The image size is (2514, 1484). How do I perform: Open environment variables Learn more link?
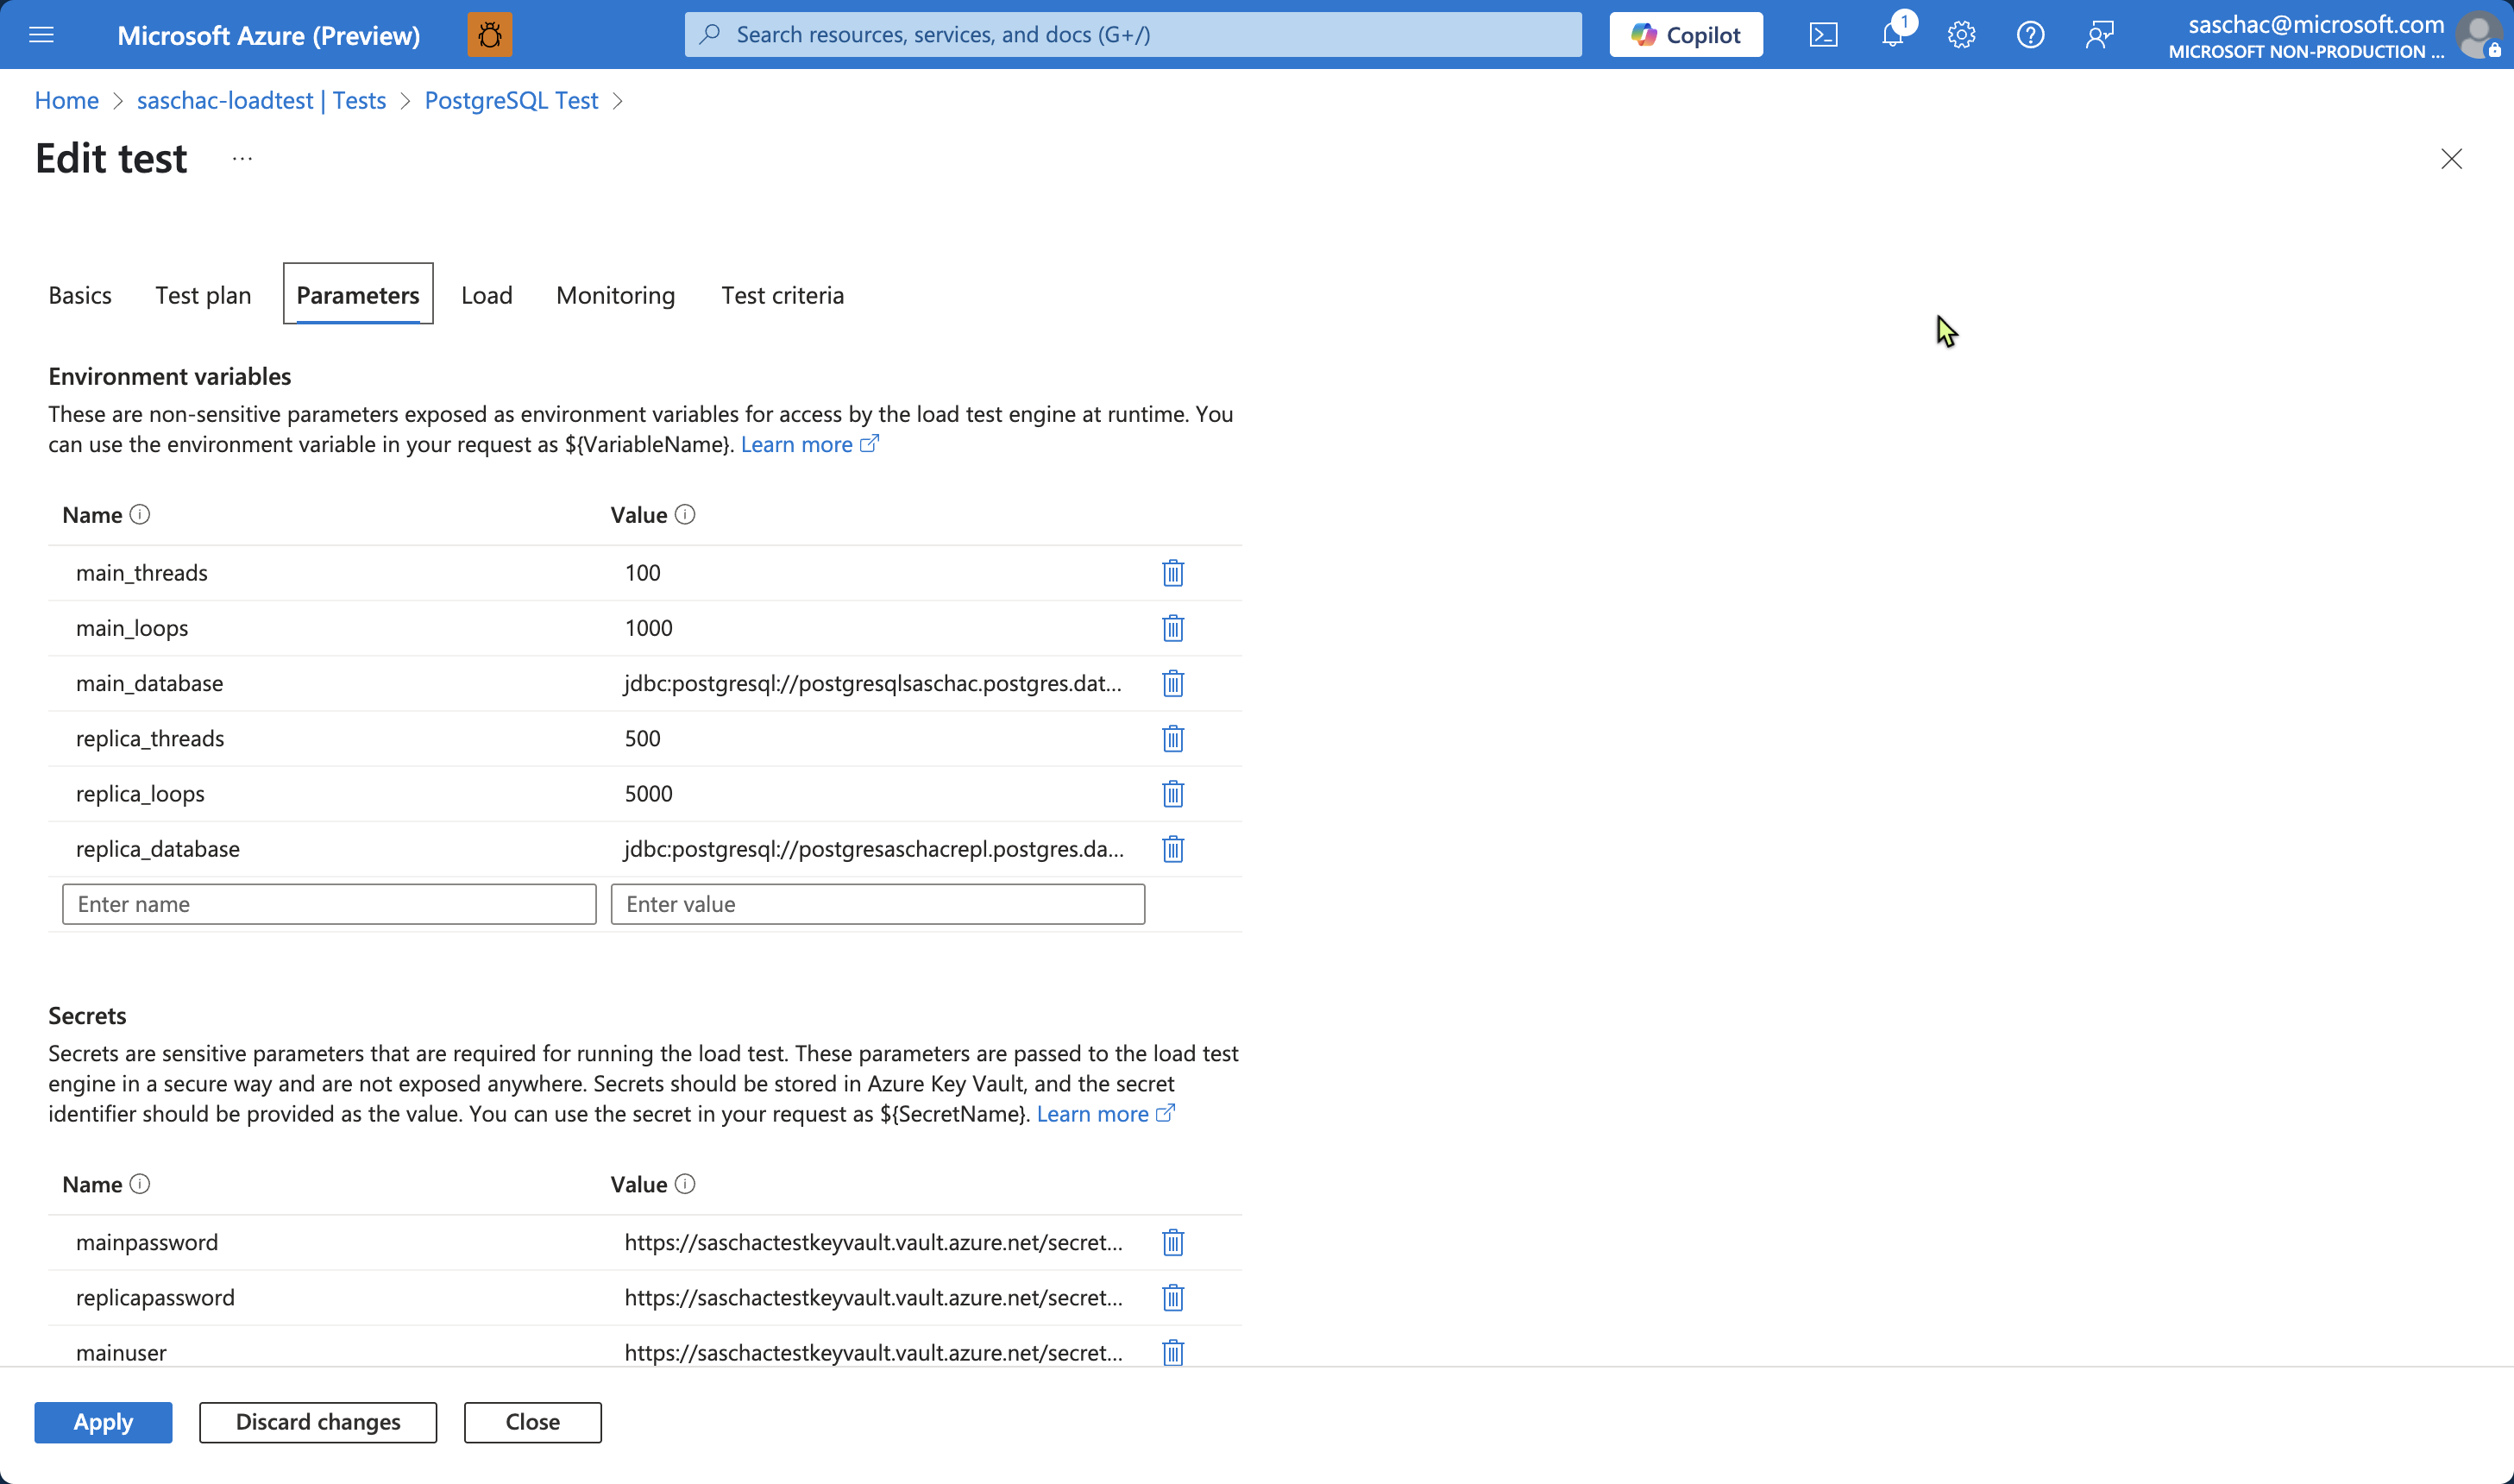point(808,444)
